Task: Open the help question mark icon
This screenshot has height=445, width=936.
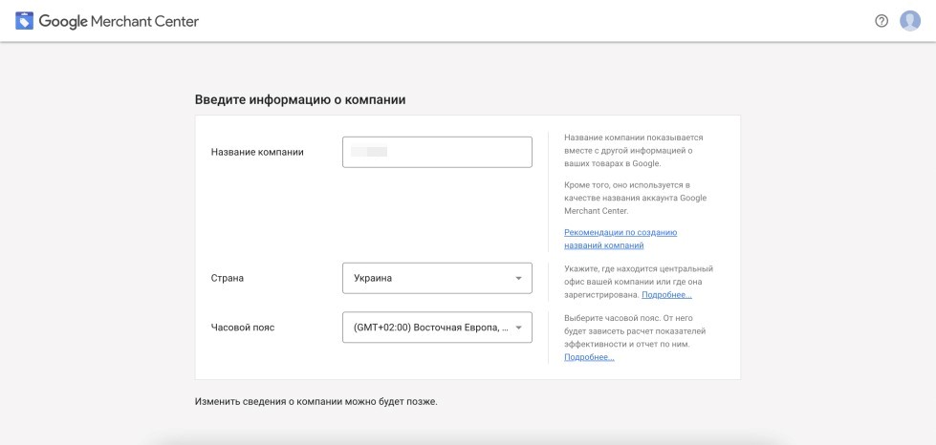Action: click(882, 21)
